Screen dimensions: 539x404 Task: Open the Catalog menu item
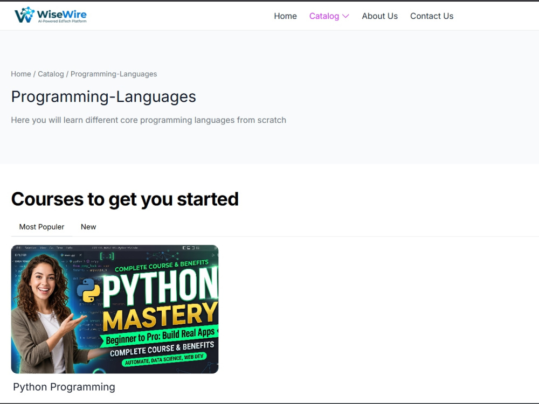324,16
